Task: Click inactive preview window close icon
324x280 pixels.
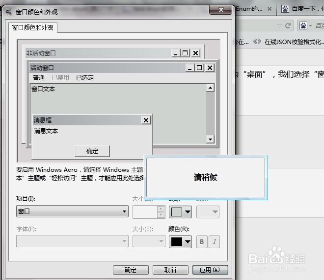Action: click(x=195, y=53)
